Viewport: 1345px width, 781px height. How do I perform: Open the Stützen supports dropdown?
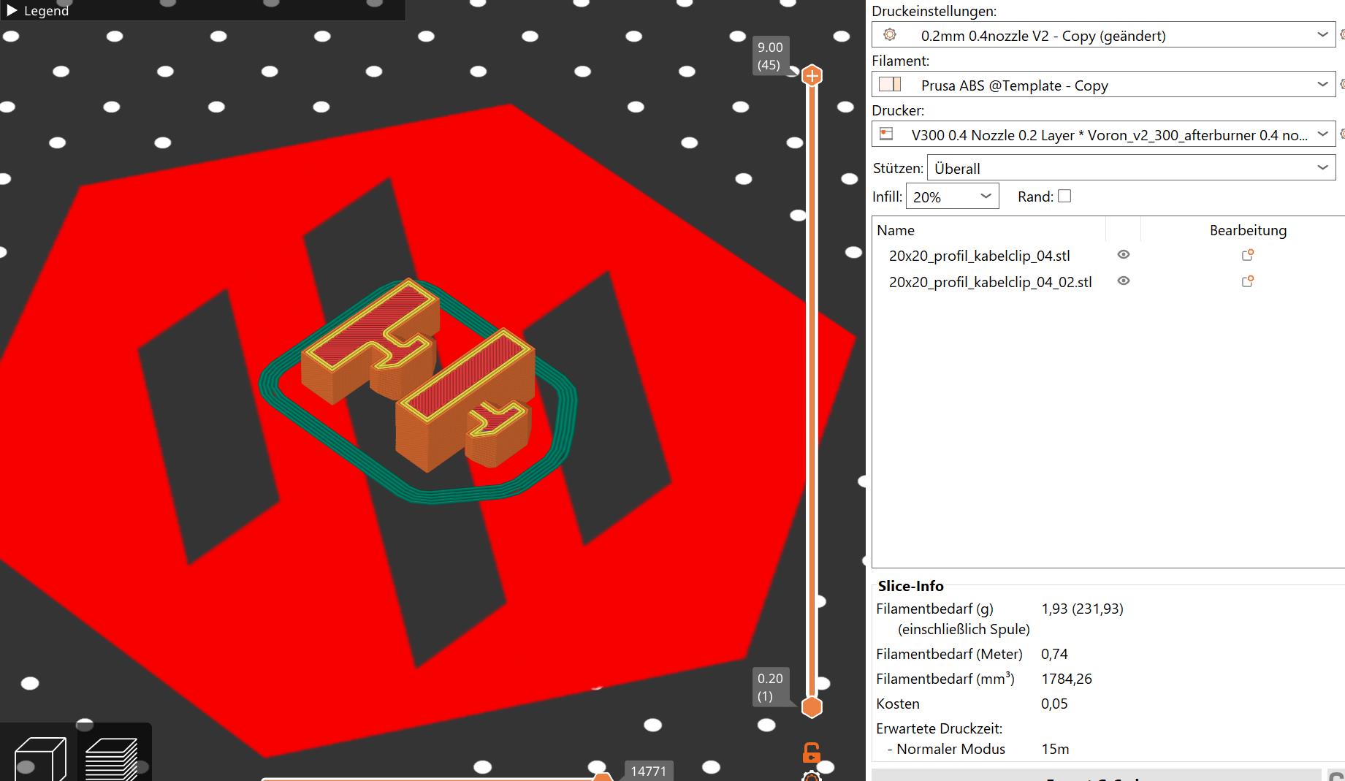[1131, 168]
